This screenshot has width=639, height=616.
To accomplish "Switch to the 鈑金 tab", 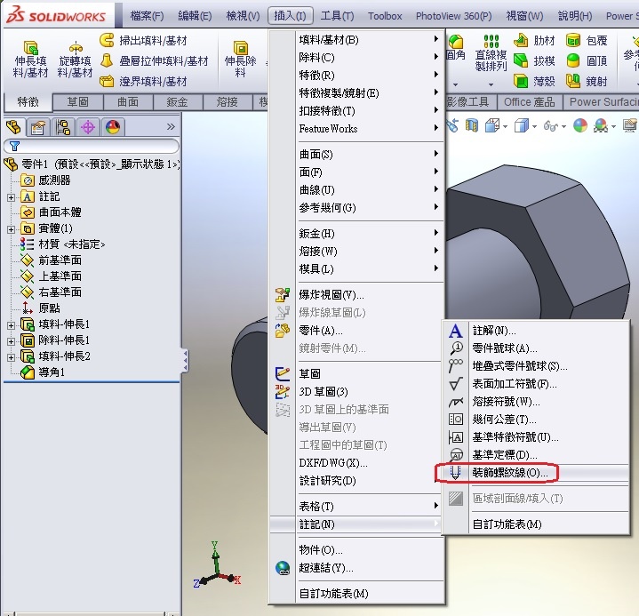I will point(177,101).
